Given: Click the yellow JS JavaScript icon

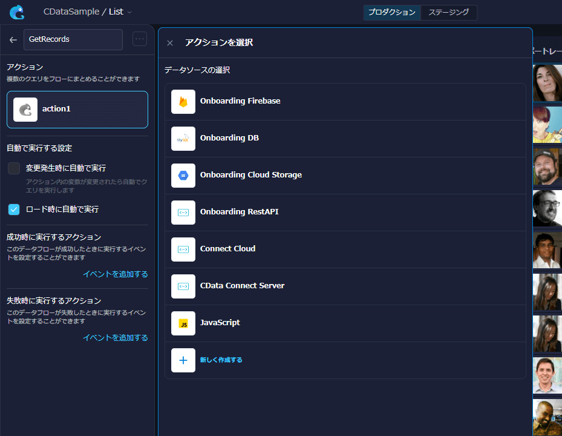Looking at the screenshot, I should click(x=183, y=323).
